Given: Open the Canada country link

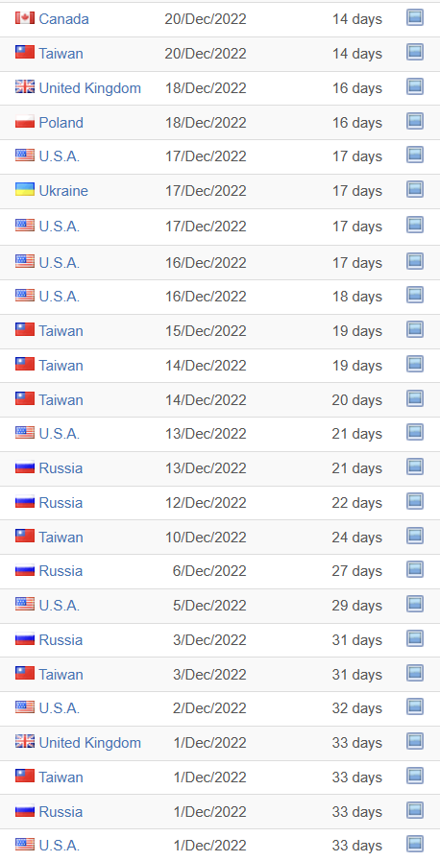Looking at the screenshot, I should [x=63, y=19].
